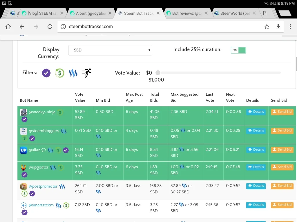
Task: Open the @upgoater bot link
Action: coord(39,167)
